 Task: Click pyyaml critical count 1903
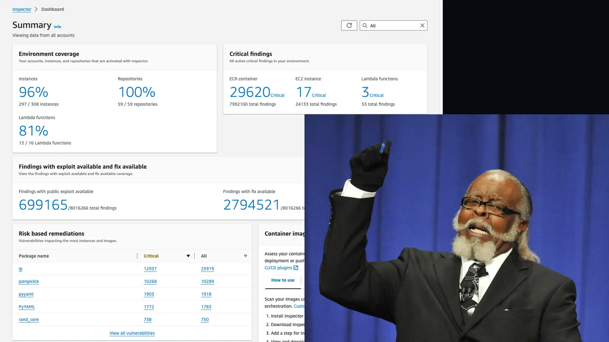click(149, 294)
